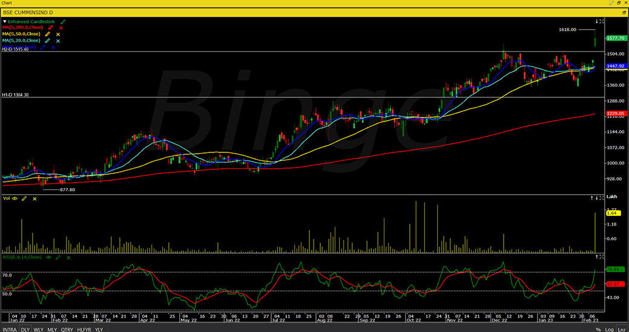This screenshot has width=629, height=332.
Task: Toggle Vol indicator visibility eye
Action: point(15,198)
